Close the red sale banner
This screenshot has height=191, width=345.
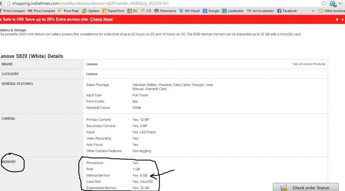[x=342, y=19]
